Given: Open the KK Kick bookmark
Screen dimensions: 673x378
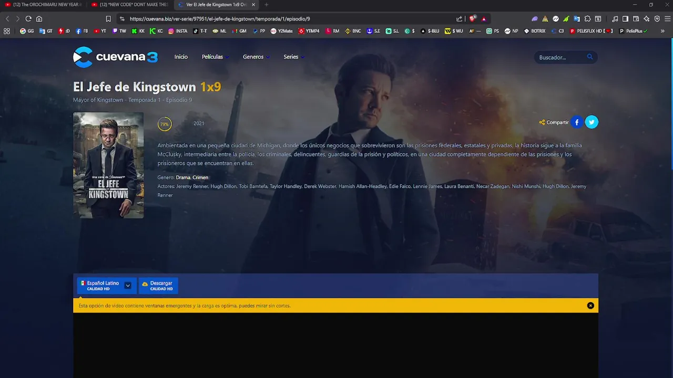Looking at the screenshot, I should (x=138, y=31).
